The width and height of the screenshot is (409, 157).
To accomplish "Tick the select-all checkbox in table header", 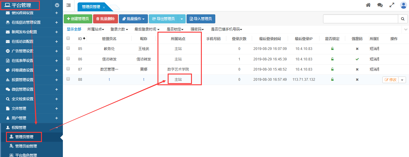I will pyautogui.click(x=68, y=38).
